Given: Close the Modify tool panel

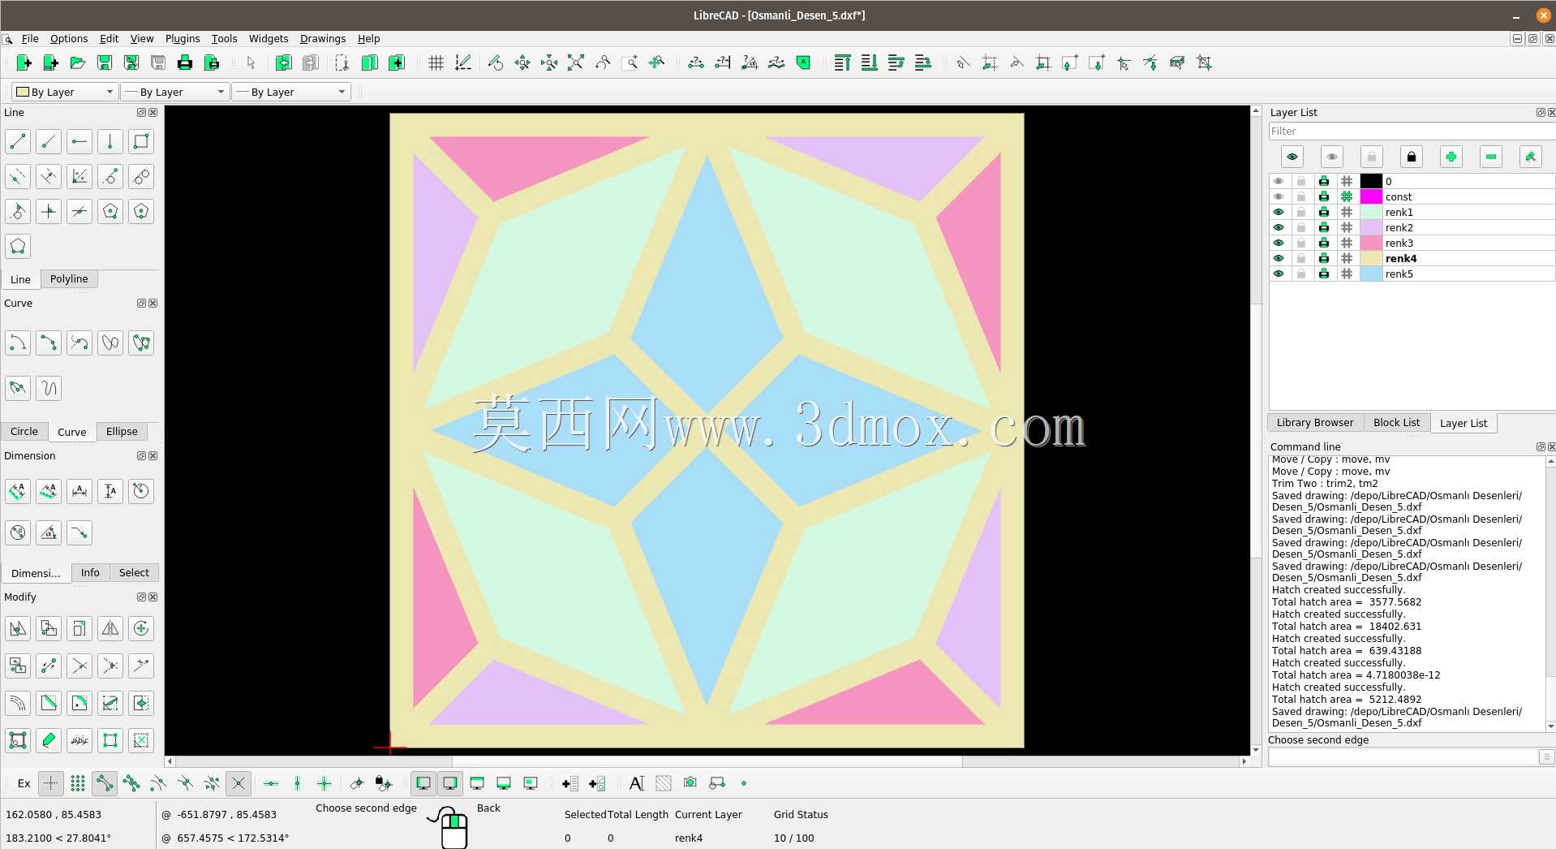Looking at the screenshot, I should [x=153, y=597].
